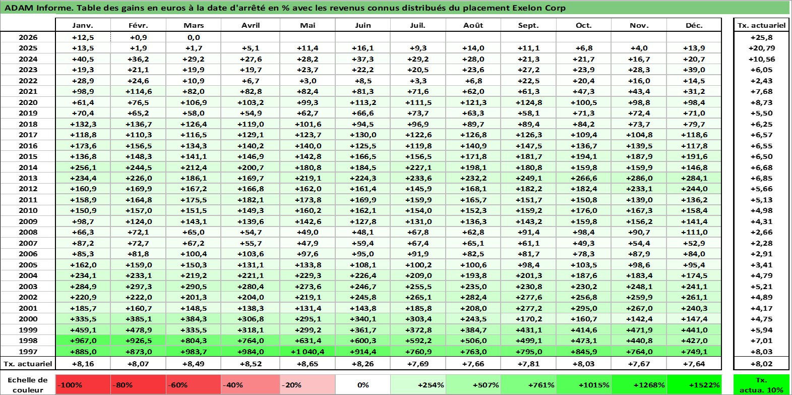Select the '+983,7' cell for Mars 1997

(194, 352)
